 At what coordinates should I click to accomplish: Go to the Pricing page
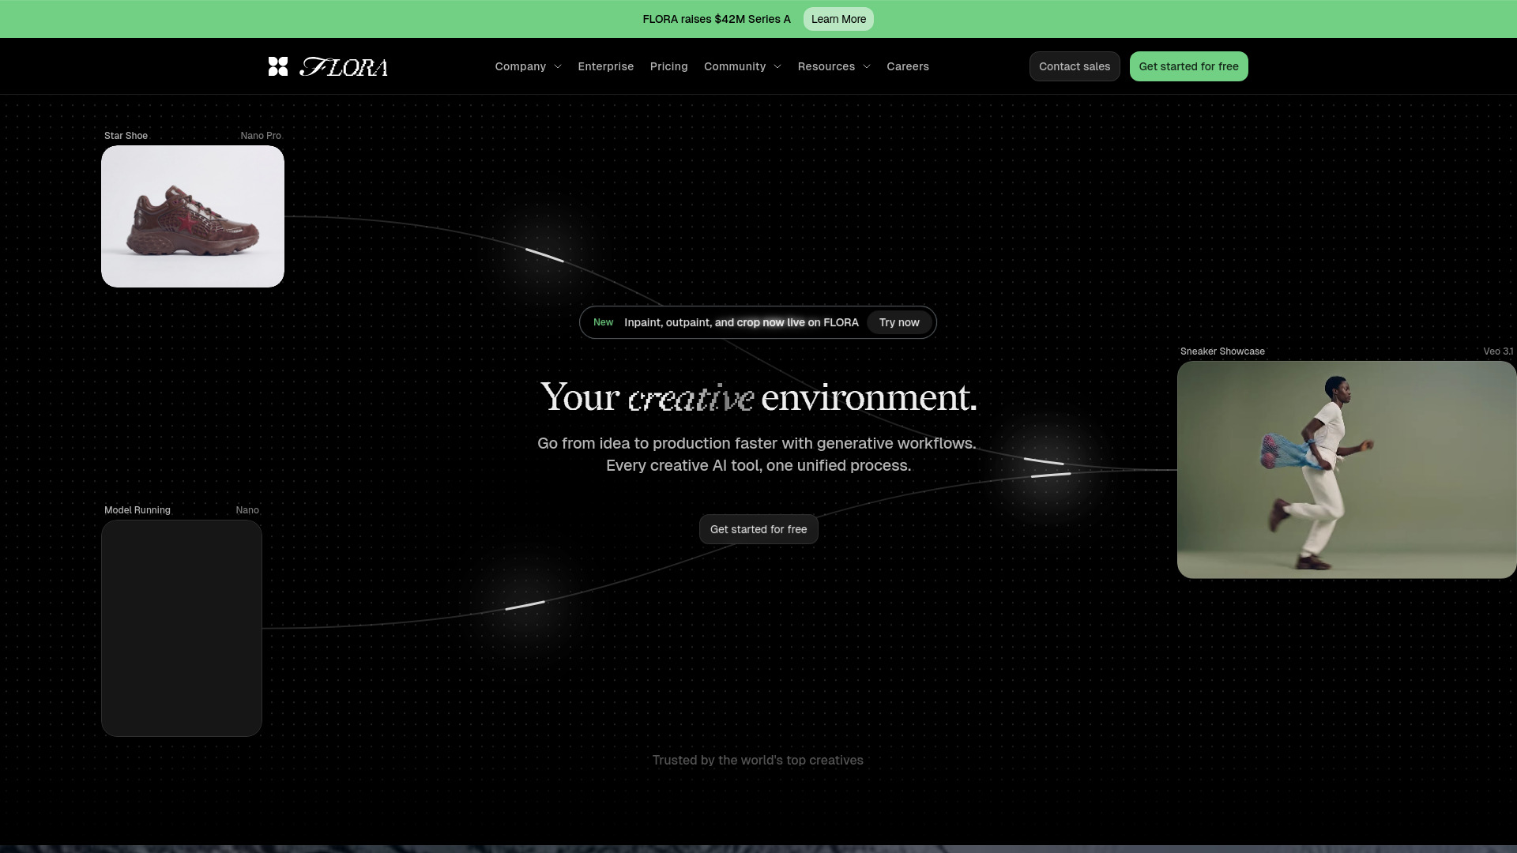668,66
